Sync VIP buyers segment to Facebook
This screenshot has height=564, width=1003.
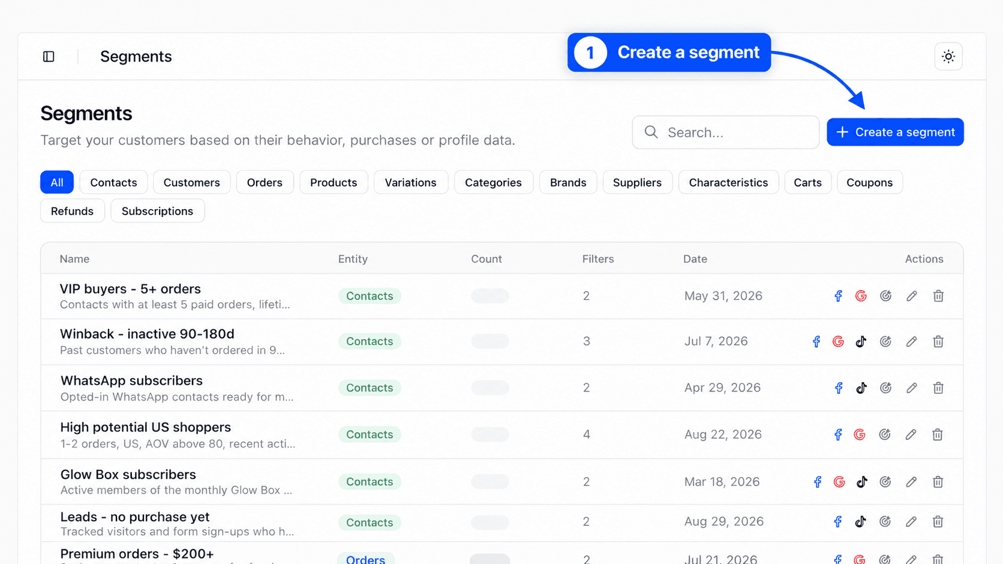838,296
